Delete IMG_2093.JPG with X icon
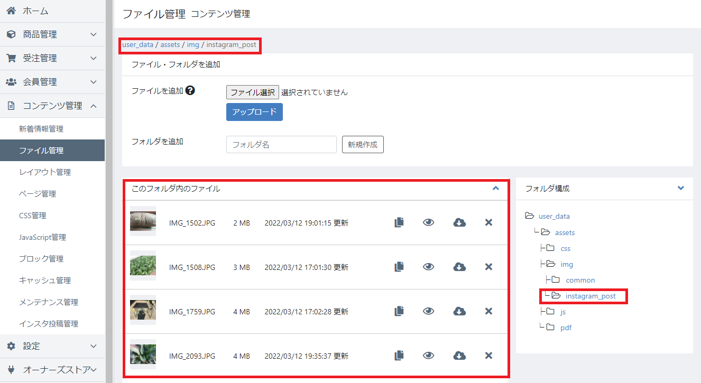Screen dimensions: 701x383 click(488, 356)
